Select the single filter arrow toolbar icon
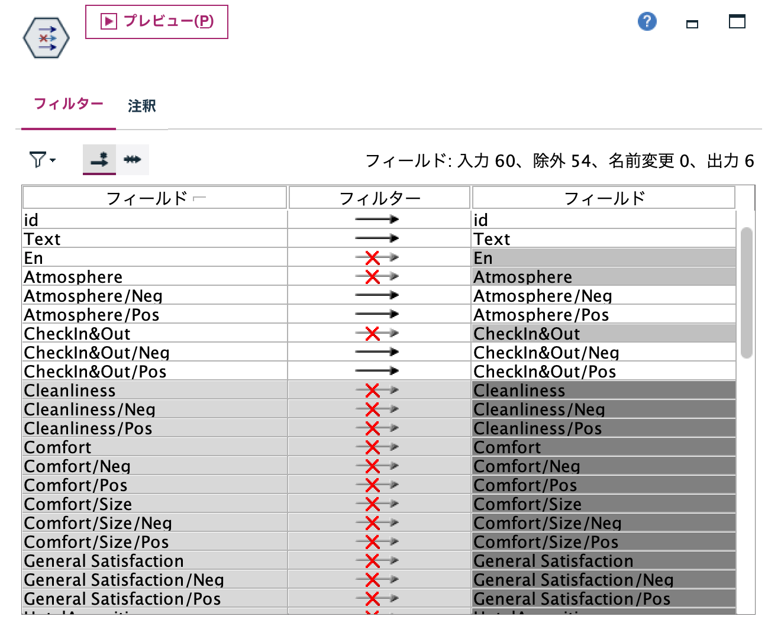This screenshot has height=626, width=768. point(98,159)
